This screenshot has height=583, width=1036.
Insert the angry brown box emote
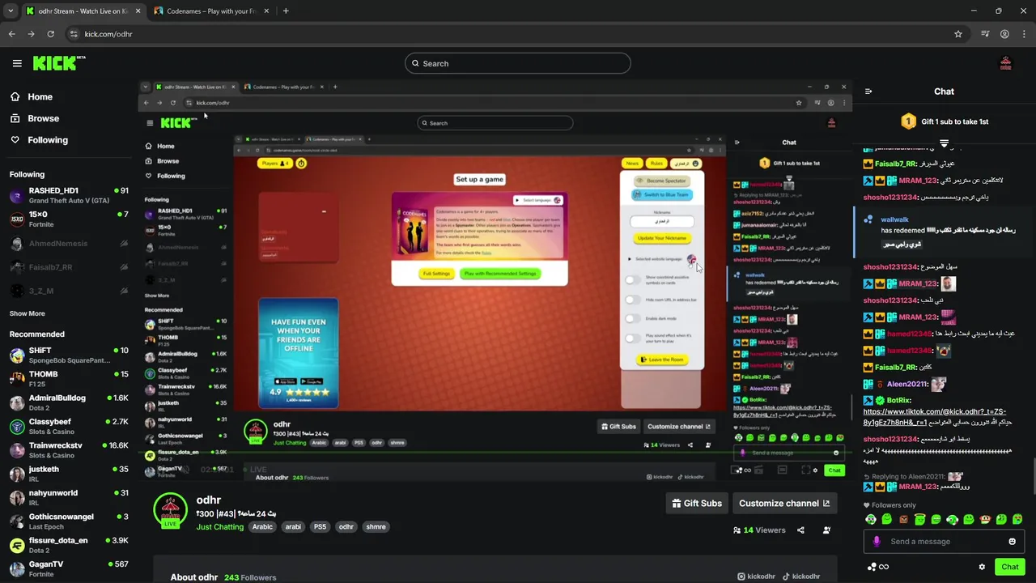pos(903,519)
